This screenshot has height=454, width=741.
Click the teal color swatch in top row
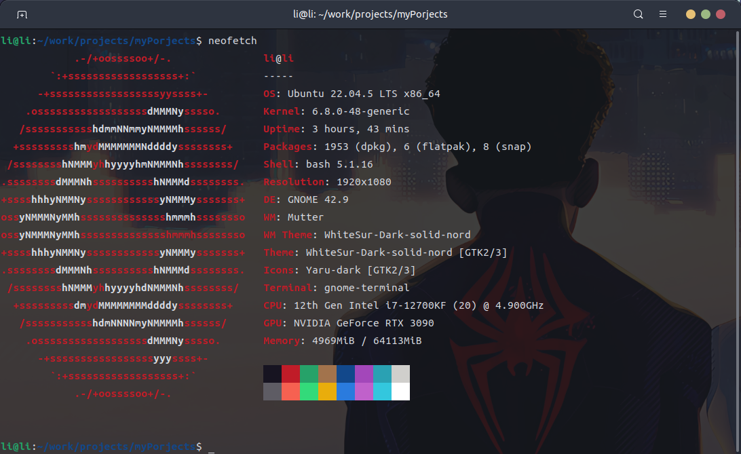tap(382, 374)
